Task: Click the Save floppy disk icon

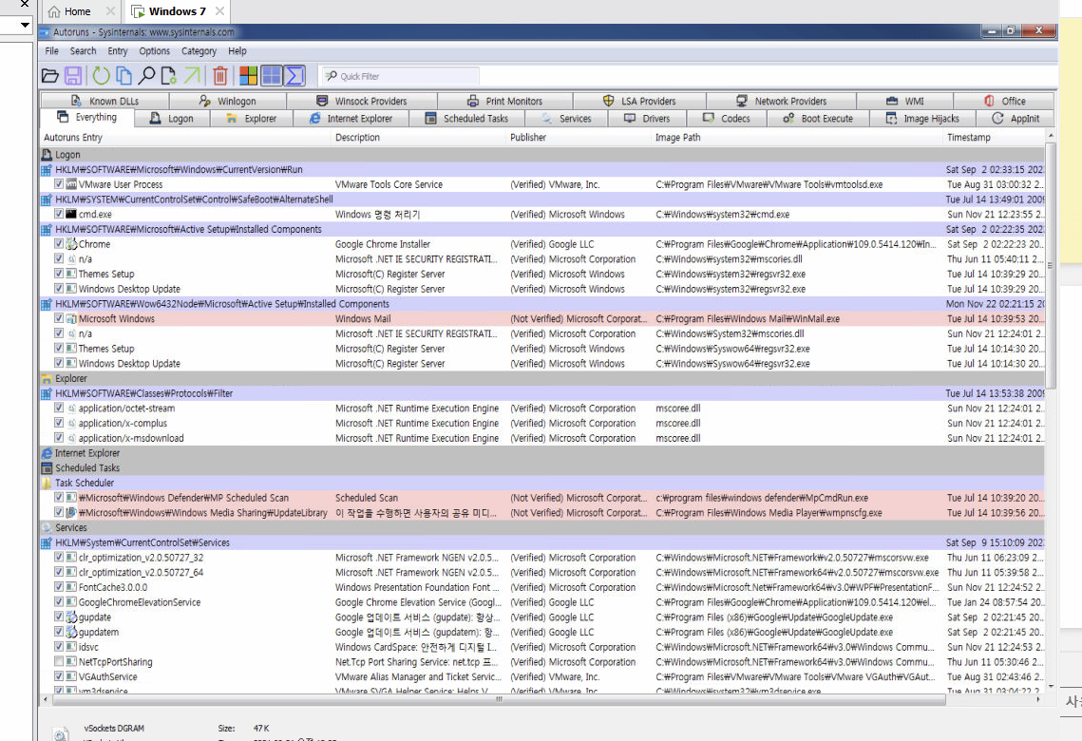Action: point(73,76)
